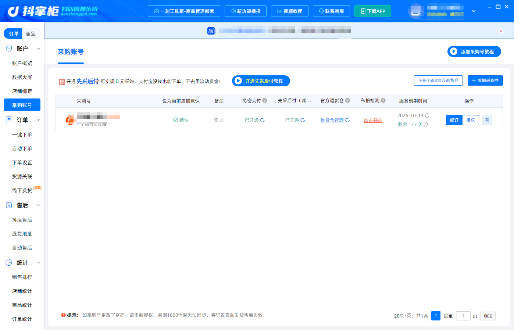Open the 退货仓管理 link

332,120
